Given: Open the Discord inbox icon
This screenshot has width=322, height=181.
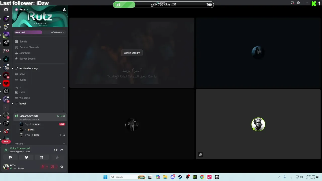Looking at the screenshot, I should coord(292,3).
